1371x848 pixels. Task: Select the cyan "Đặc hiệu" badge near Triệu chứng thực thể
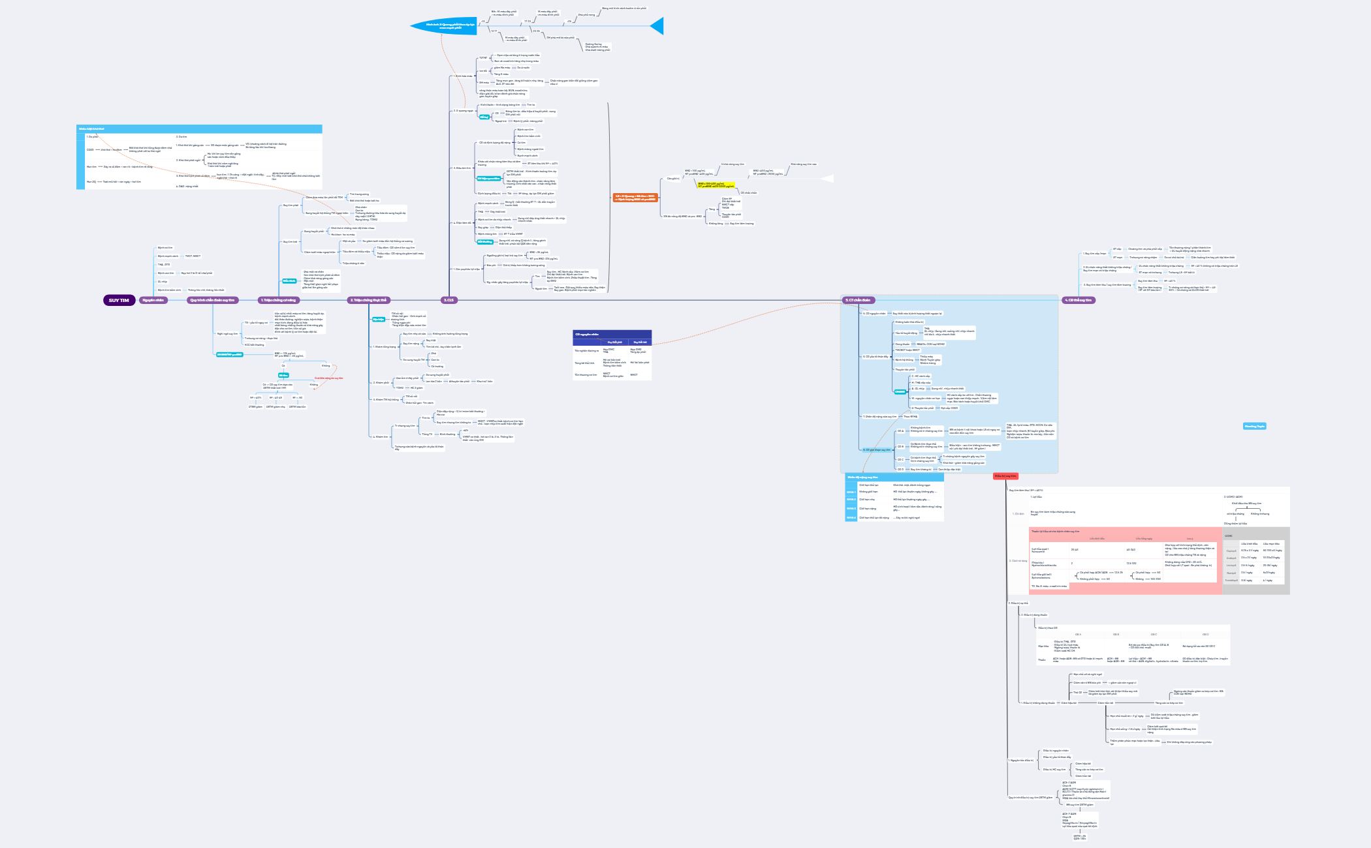tap(379, 319)
